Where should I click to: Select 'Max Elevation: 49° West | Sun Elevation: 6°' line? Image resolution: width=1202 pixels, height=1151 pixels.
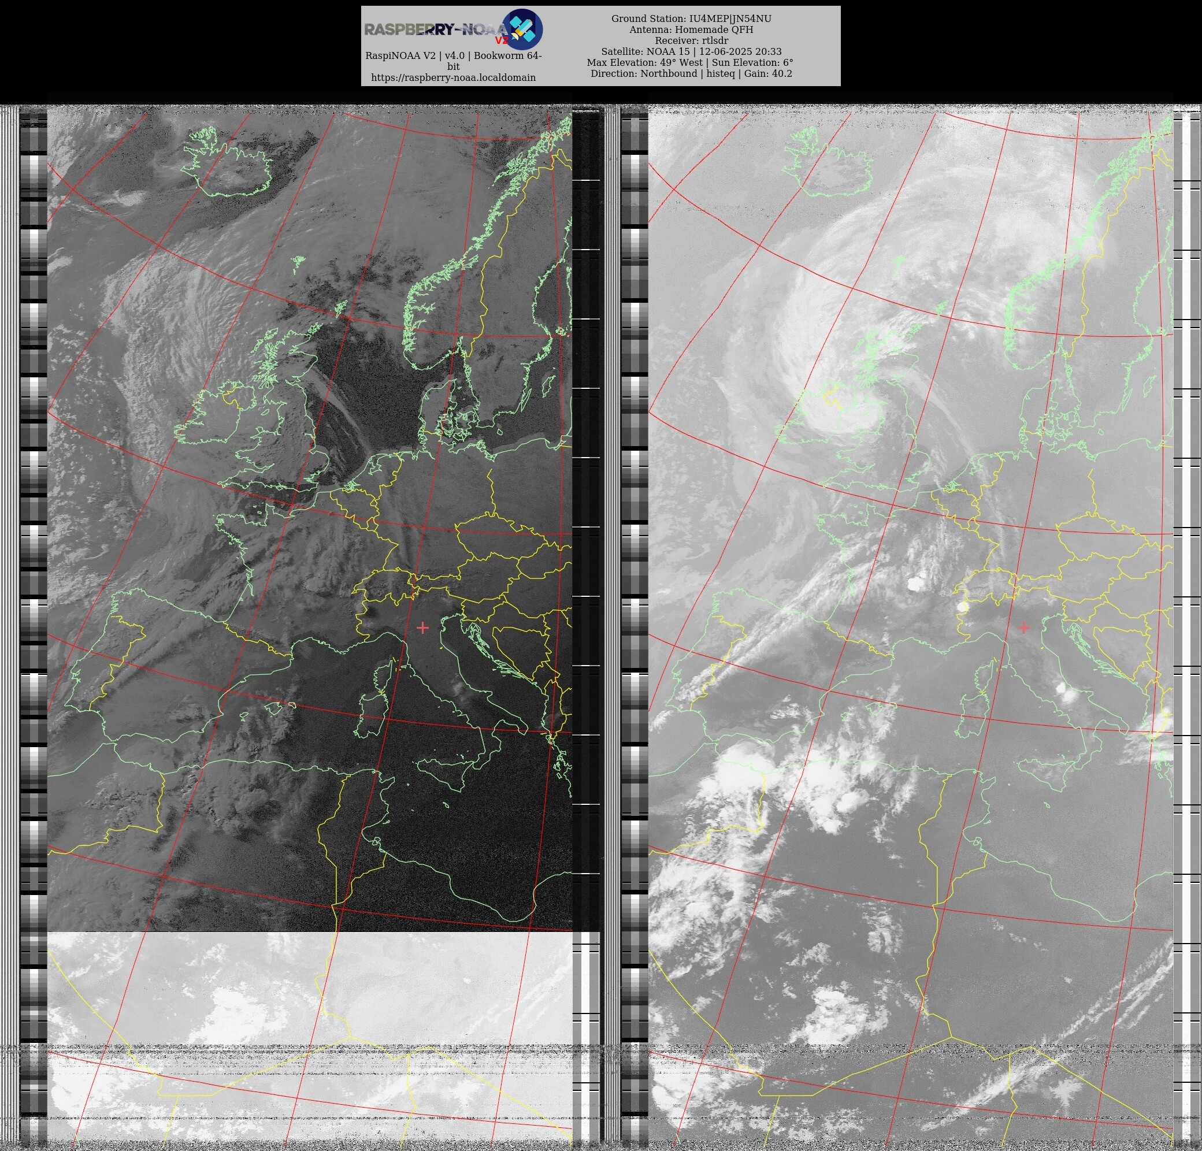coord(690,63)
